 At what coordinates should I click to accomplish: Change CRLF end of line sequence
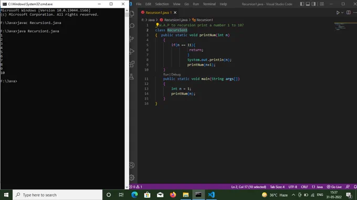tap(304, 187)
